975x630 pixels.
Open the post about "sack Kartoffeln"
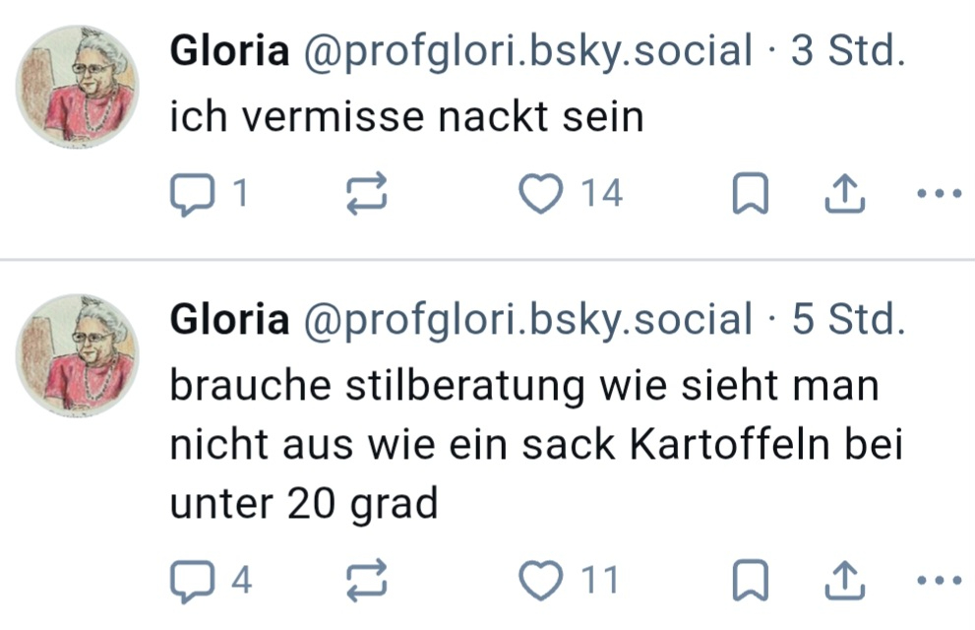click(536, 446)
